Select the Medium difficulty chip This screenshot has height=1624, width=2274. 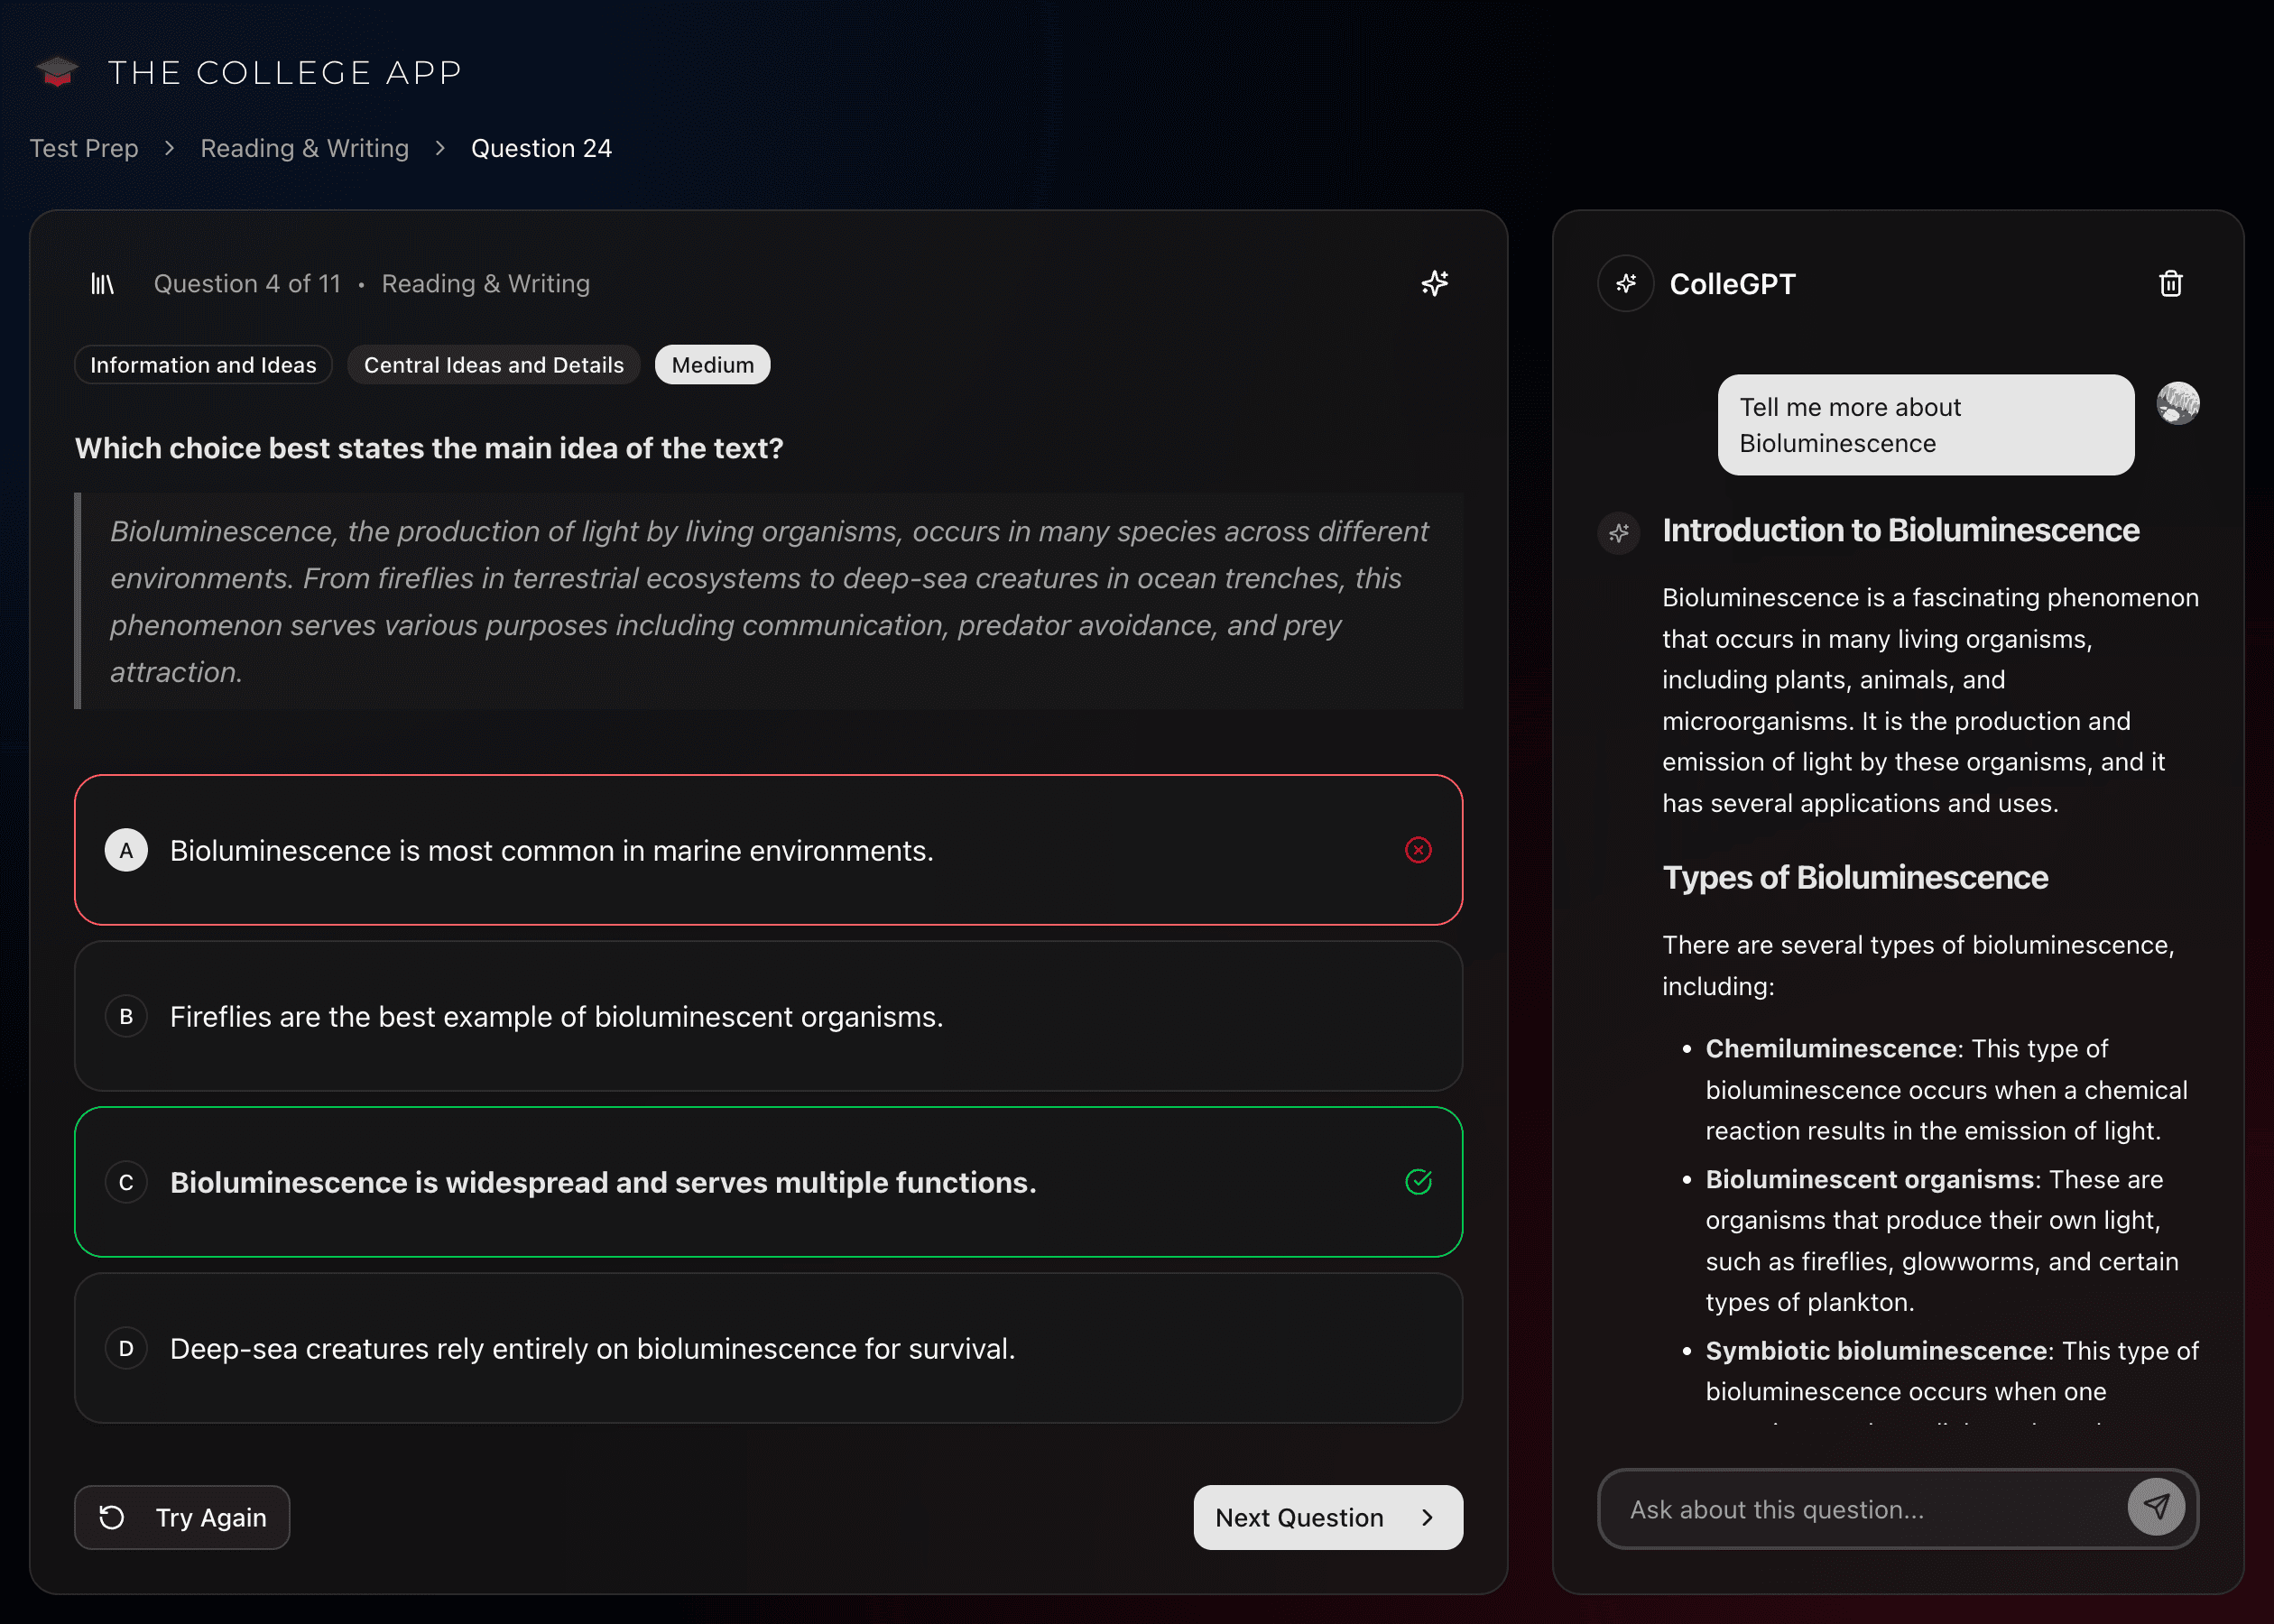[712, 364]
